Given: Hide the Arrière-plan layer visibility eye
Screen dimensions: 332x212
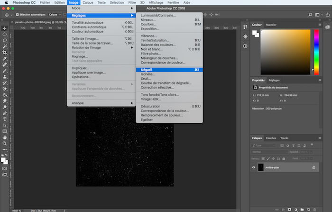Looking at the screenshot, I should click(254, 167).
